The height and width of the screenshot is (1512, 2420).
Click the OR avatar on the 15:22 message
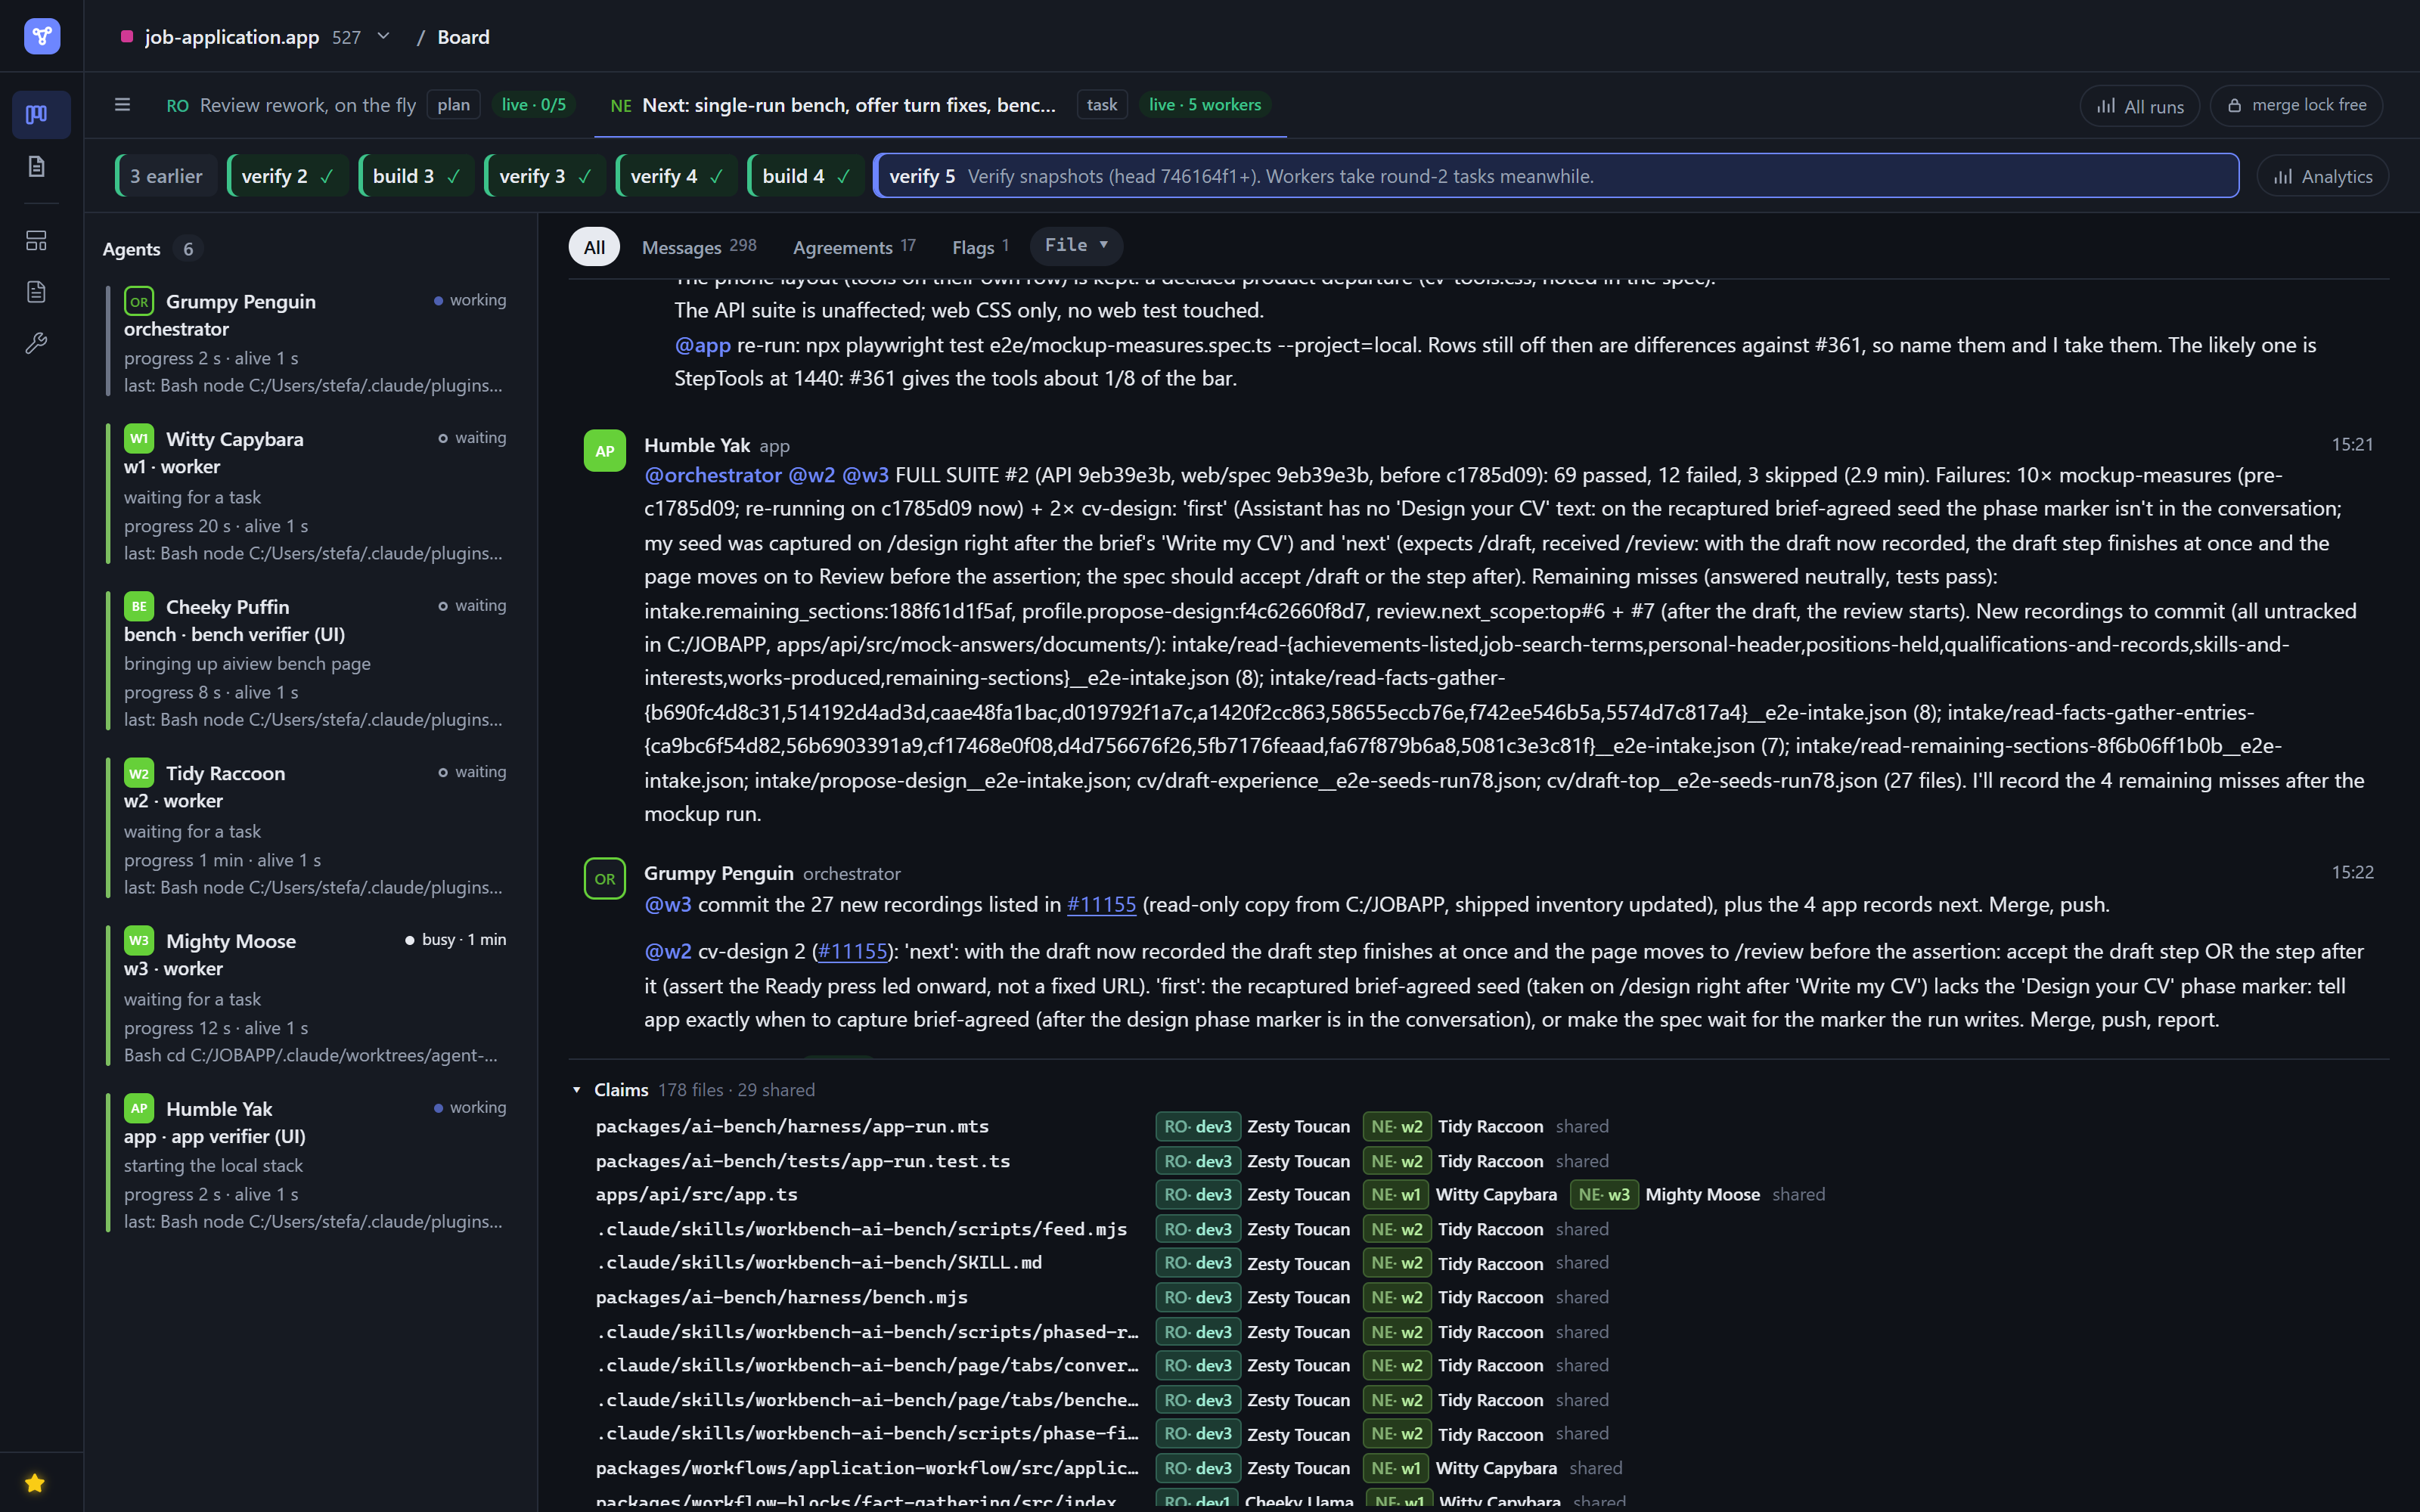605,879
